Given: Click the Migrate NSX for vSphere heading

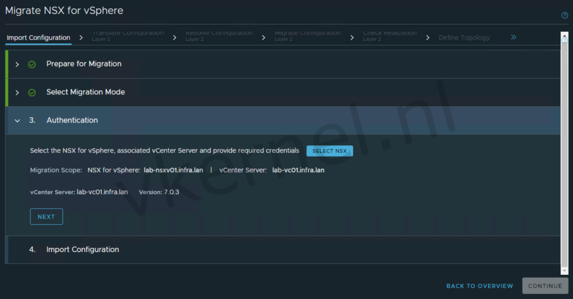Looking at the screenshot, I should 64,11.
